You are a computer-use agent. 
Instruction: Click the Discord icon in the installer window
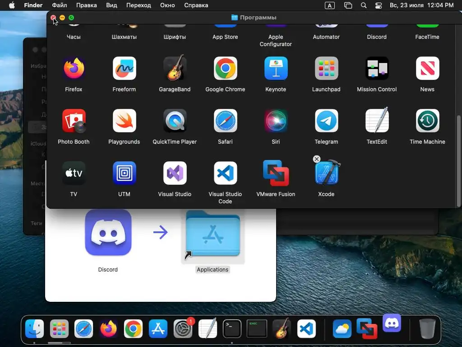coord(108,233)
